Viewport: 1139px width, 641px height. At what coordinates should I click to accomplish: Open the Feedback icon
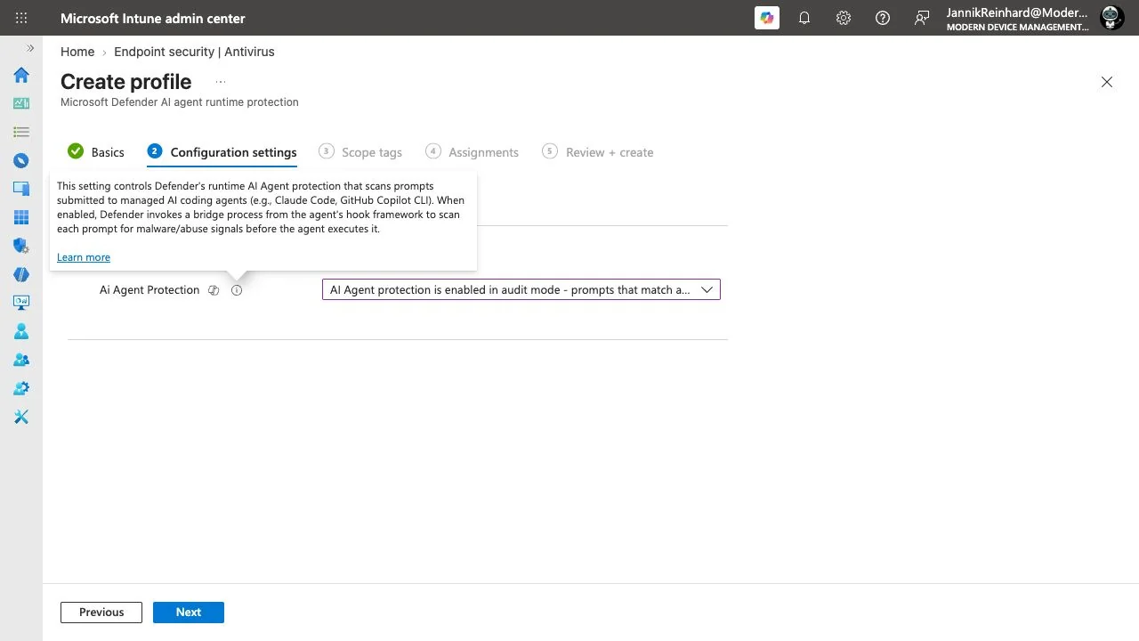point(922,18)
